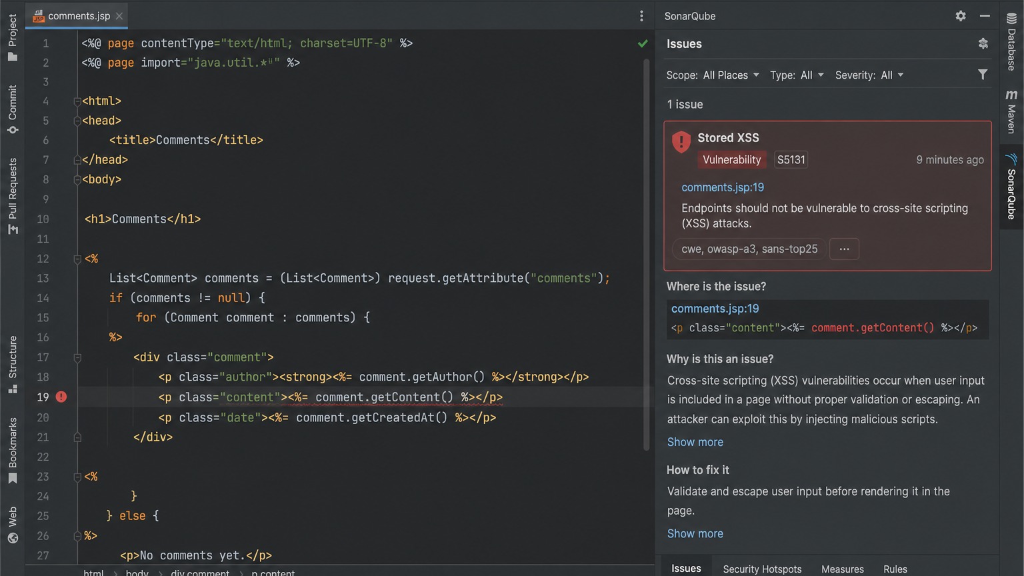Close the comments.jsp editor tab

[119, 16]
